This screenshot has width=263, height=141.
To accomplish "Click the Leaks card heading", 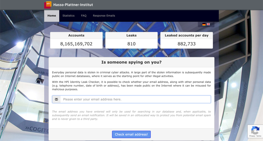I will point(131,36).
